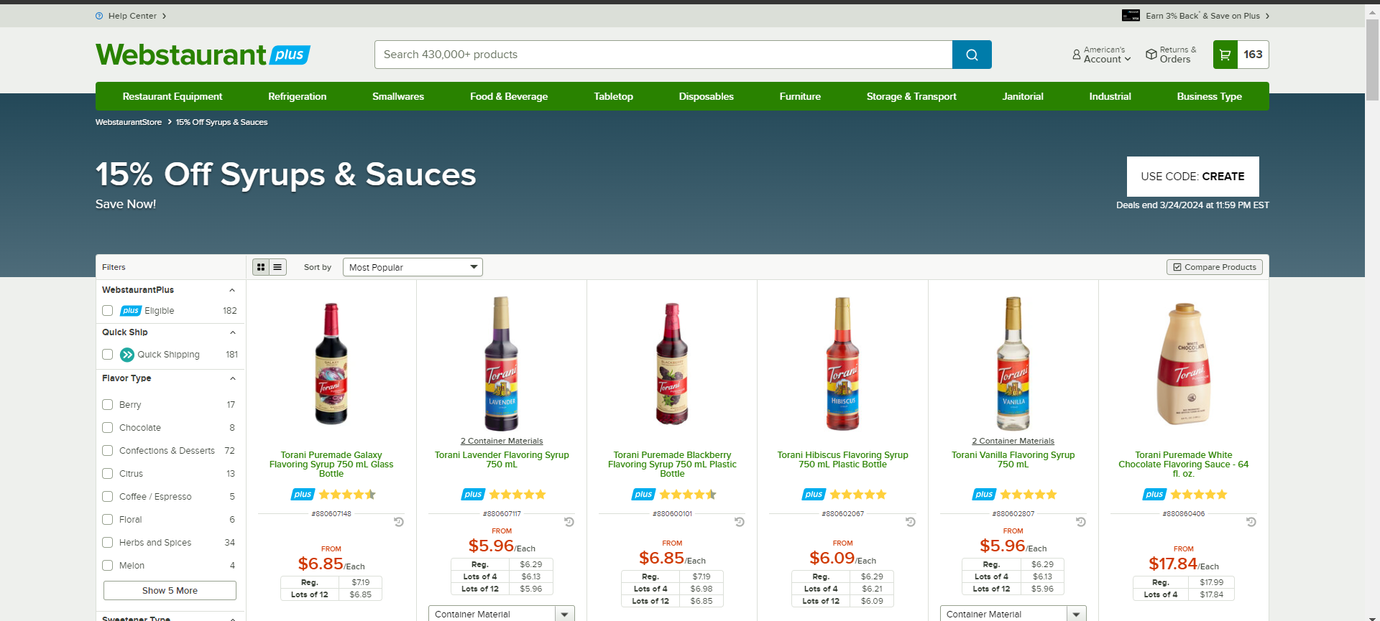Switch to grid view layout
The width and height of the screenshot is (1380, 621).
click(x=261, y=267)
